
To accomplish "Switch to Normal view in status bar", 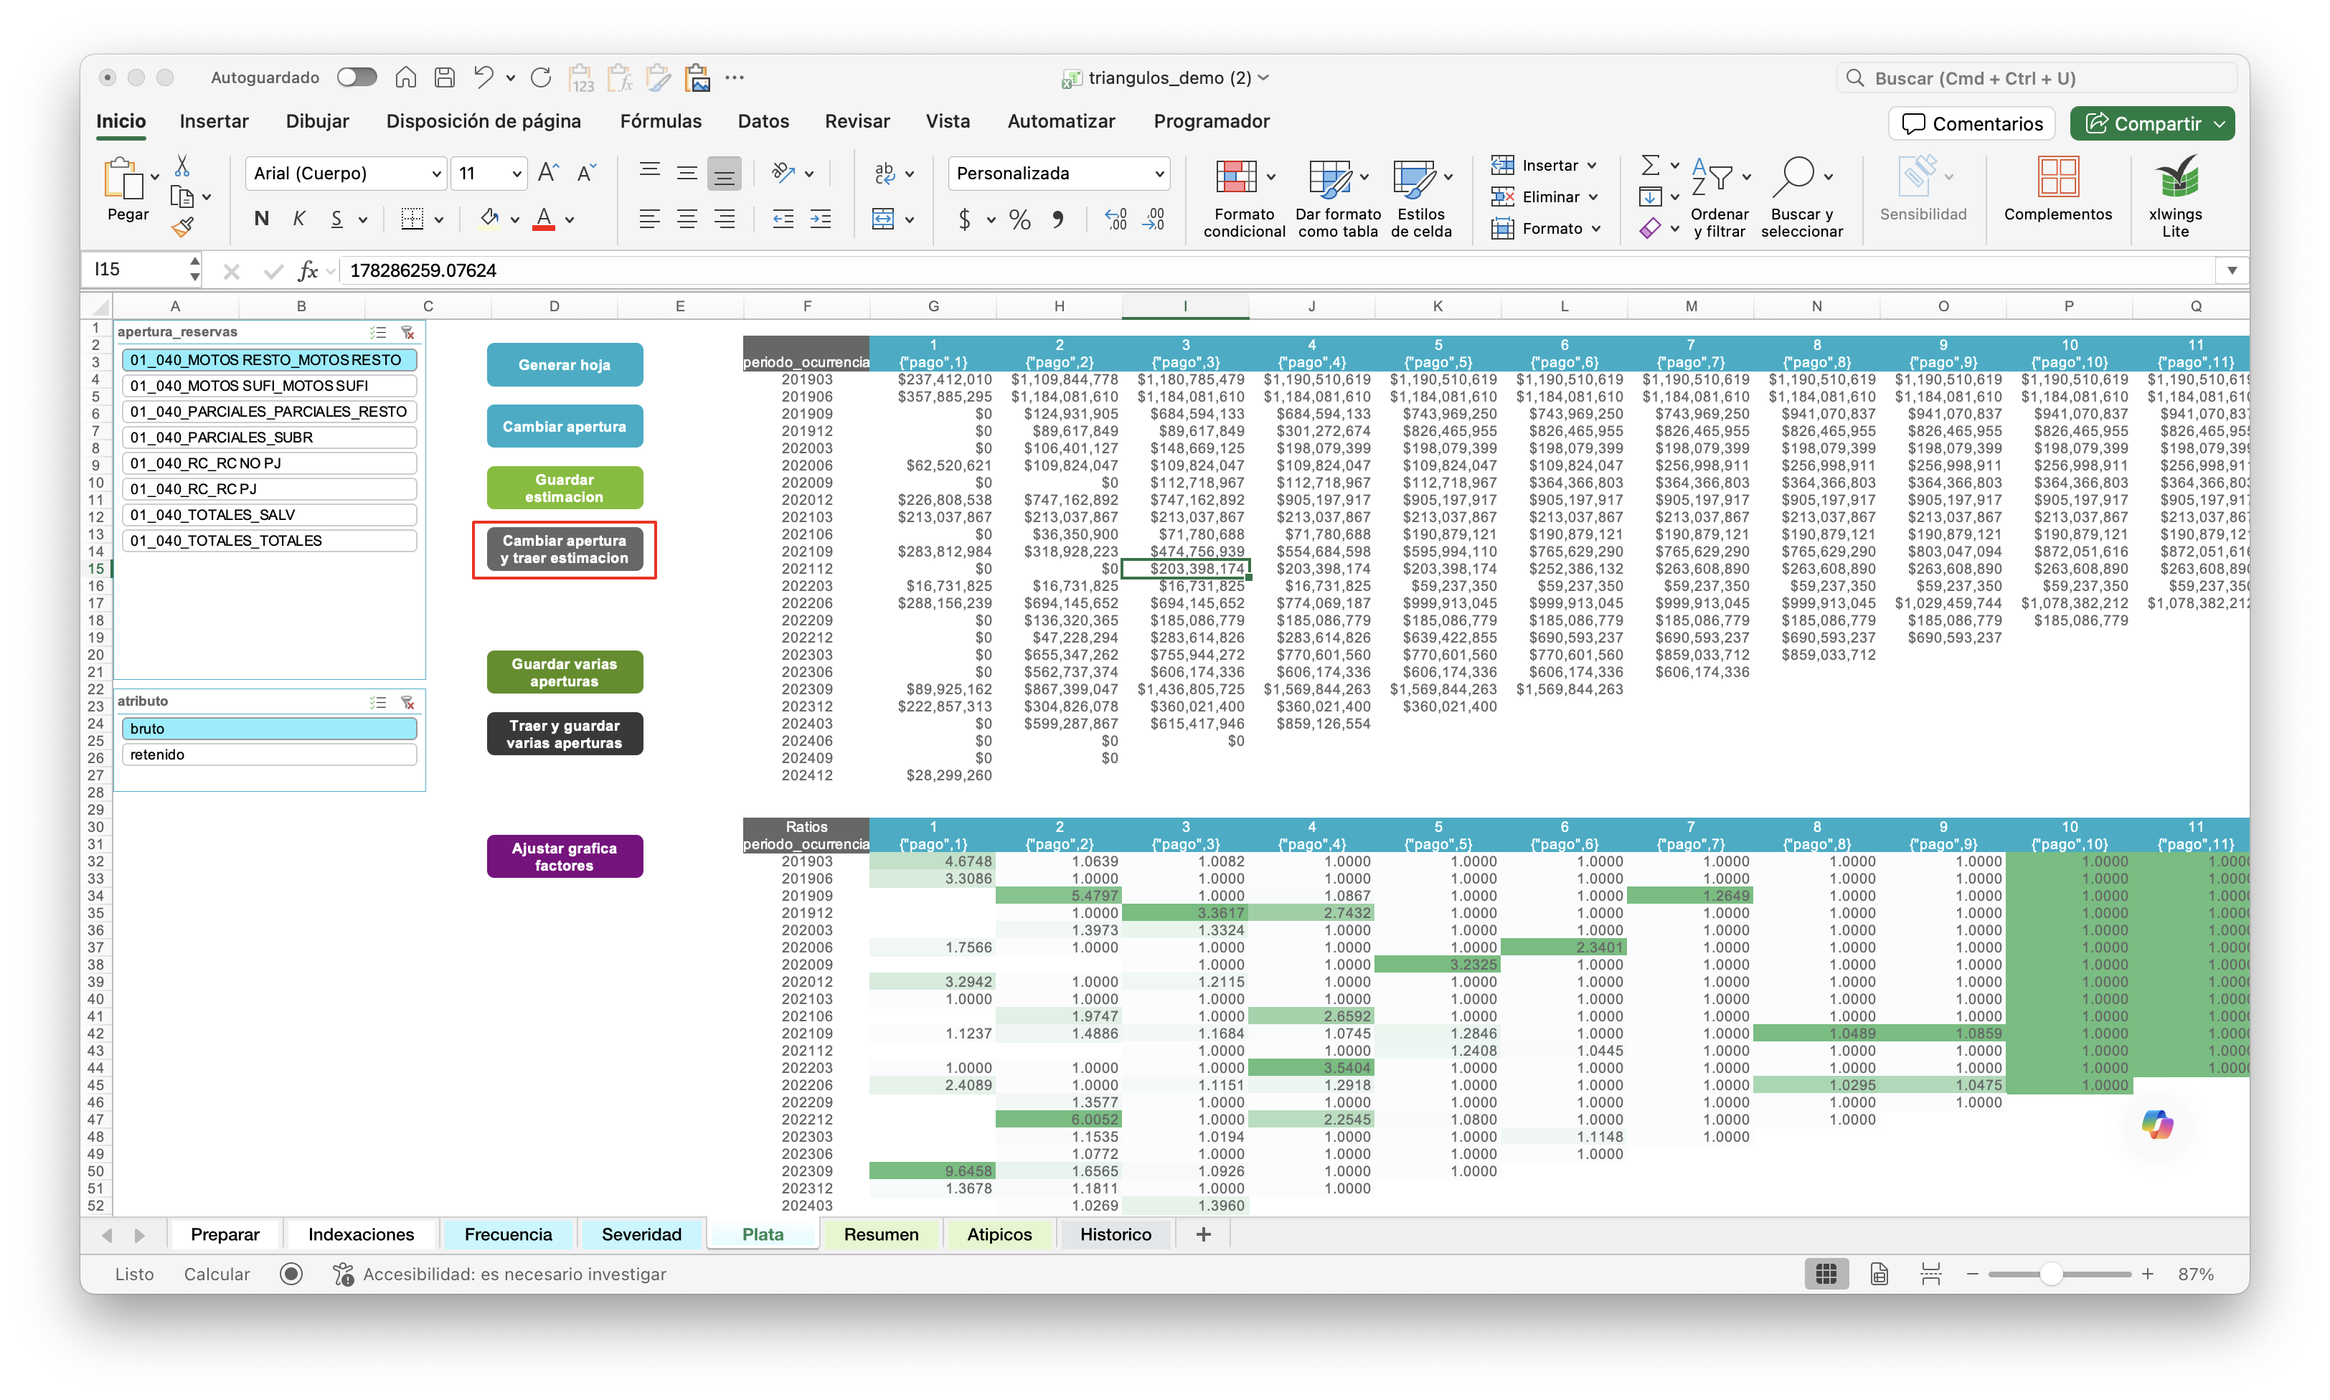I will 1826,1274.
